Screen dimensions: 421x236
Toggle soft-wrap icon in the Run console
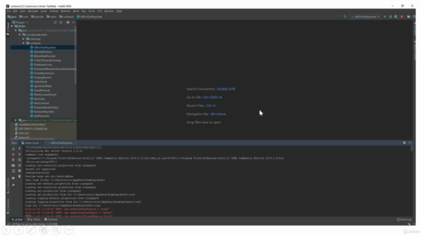click(x=19, y=160)
